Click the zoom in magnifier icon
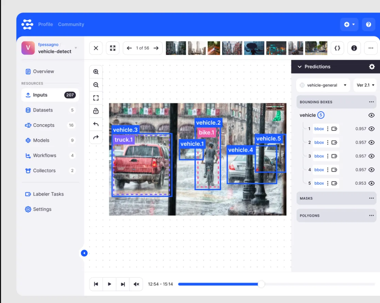This screenshot has height=303, width=380. pyautogui.click(x=96, y=72)
